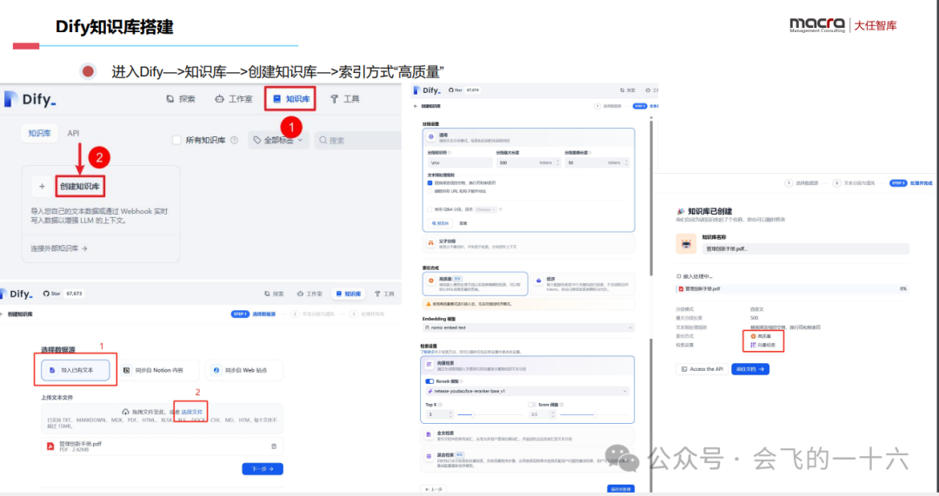Click the 知识库名称 name field
939x496 pixels.
point(805,249)
